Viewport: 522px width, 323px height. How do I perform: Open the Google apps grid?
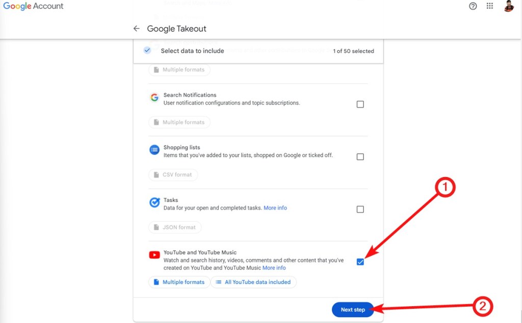point(490,6)
